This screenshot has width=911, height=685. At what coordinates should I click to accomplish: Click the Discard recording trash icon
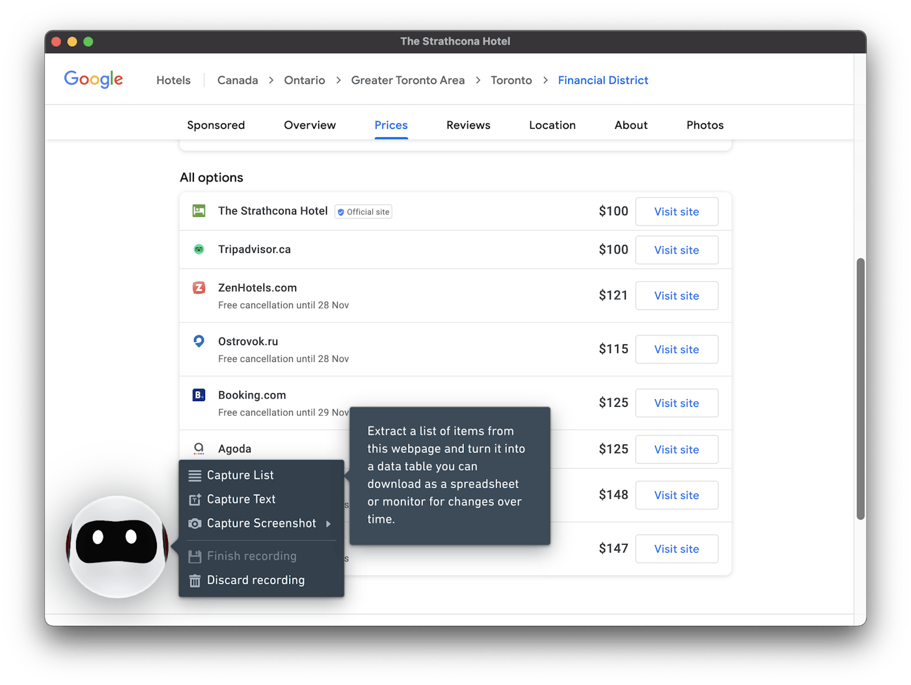tap(195, 580)
